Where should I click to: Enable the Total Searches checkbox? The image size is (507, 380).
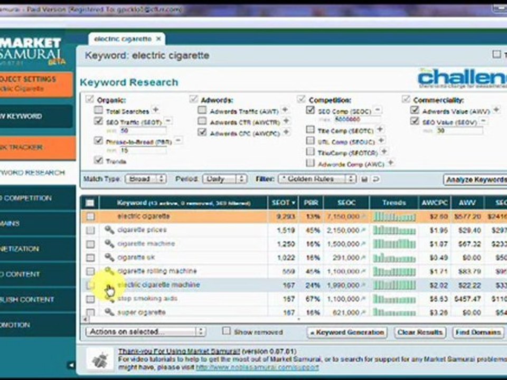coord(98,110)
